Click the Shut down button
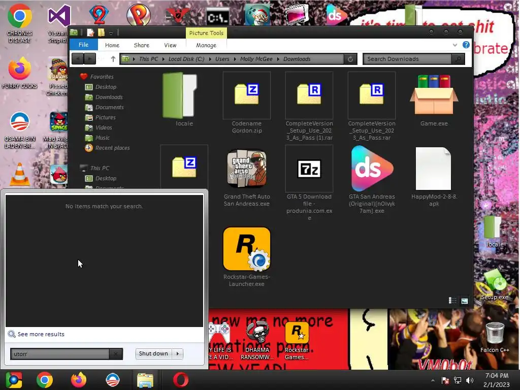The width and height of the screenshot is (520, 390). [153, 353]
